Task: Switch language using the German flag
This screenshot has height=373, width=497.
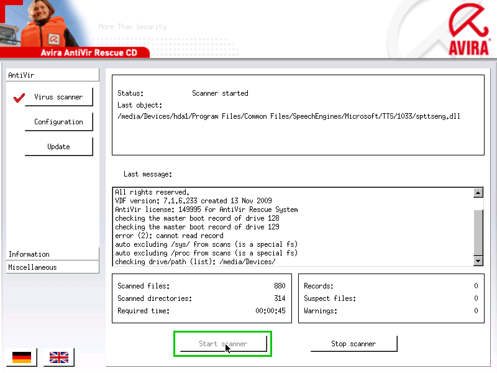Action: click(22, 357)
